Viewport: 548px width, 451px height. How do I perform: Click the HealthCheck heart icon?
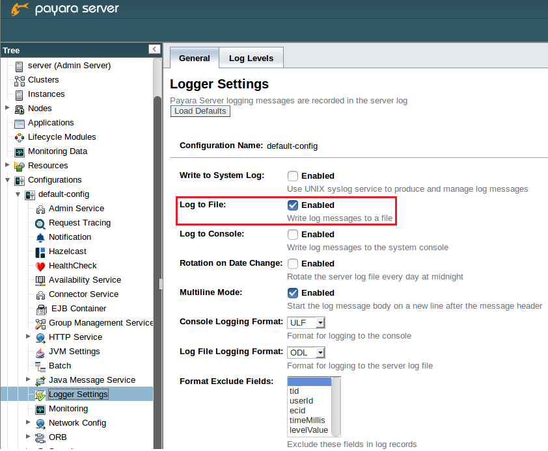40,266
